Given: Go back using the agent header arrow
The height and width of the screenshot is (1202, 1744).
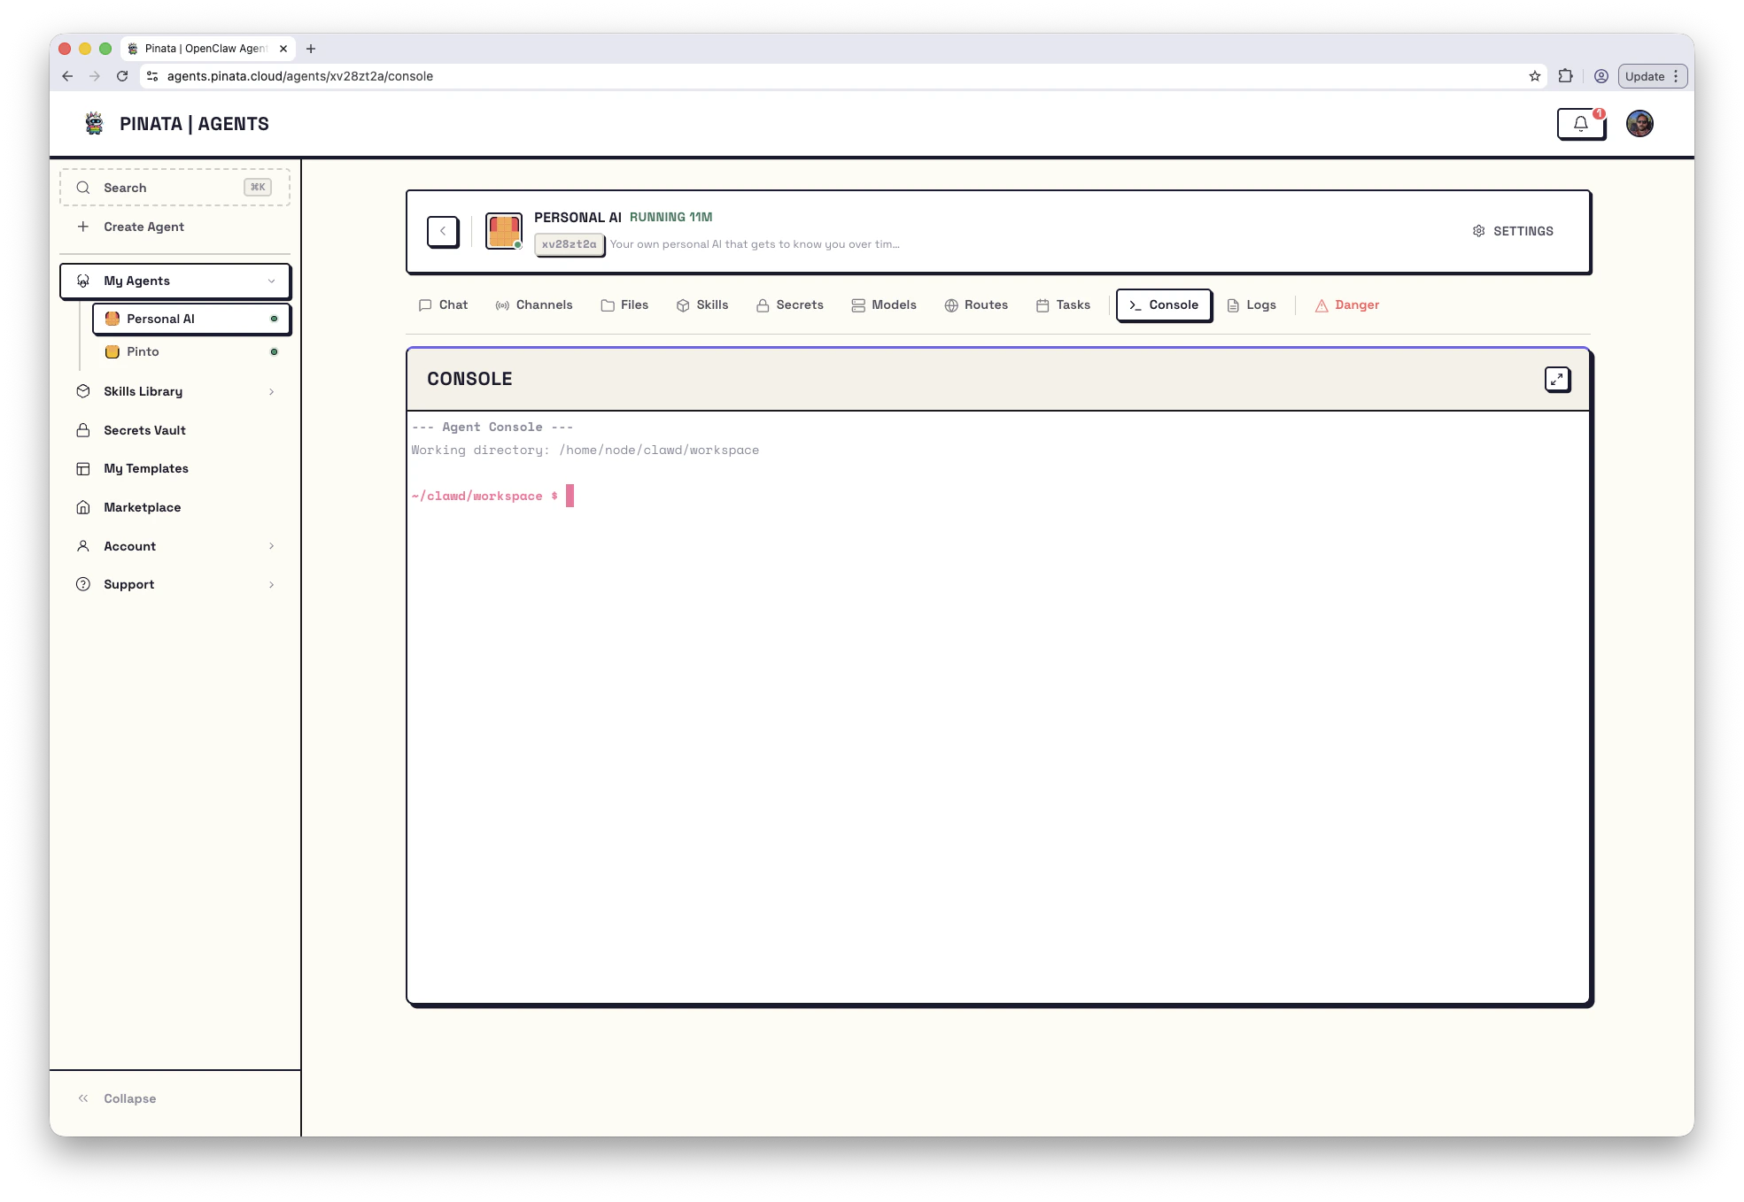Looking at the screenshot, I should pos(443,231).
